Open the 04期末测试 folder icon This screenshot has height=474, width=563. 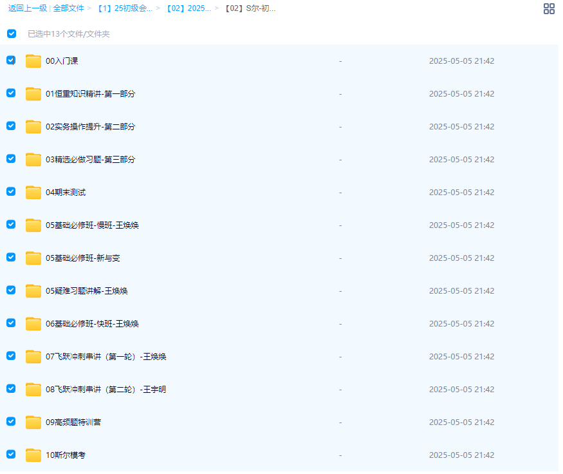pos(33,193)
